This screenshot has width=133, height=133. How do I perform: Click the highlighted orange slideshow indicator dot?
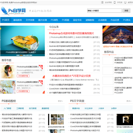coord(21,55)
